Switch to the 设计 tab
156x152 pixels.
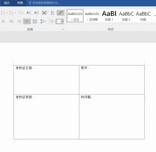click(7, 3)
